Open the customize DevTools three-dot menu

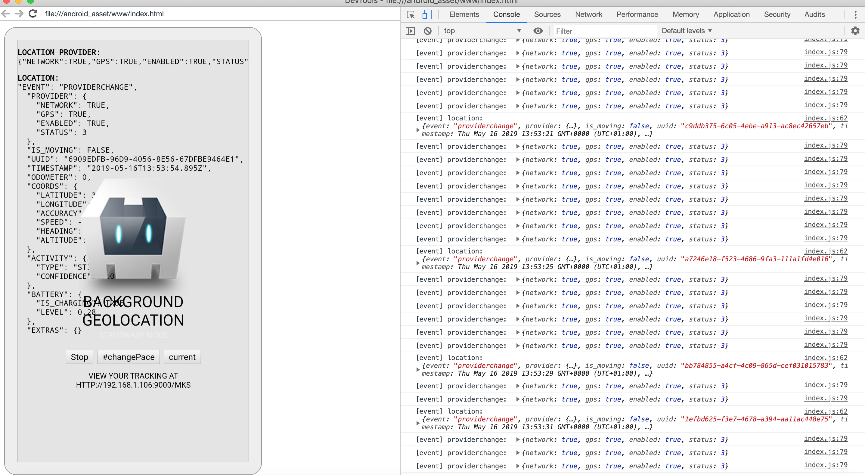856,14
